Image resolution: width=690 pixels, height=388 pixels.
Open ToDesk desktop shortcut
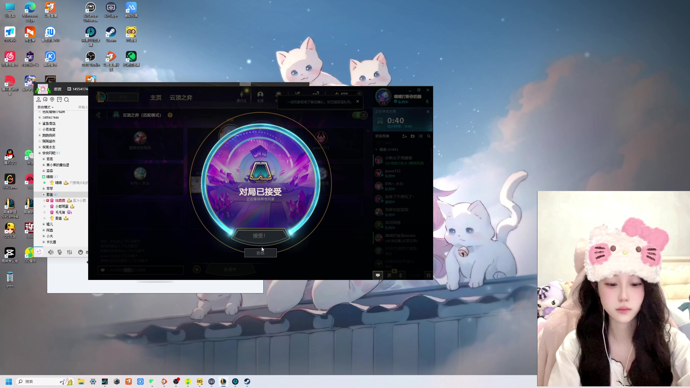pos(10,34)
